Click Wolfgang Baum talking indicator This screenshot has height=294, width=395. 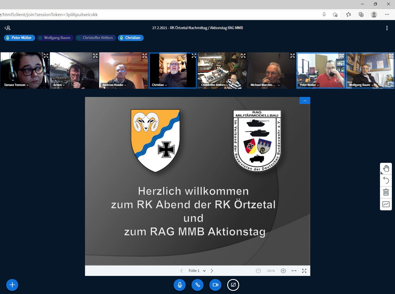[55, 38]
